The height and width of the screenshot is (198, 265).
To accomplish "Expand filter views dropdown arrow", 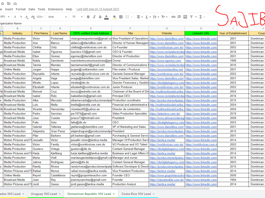I will 196,17.
